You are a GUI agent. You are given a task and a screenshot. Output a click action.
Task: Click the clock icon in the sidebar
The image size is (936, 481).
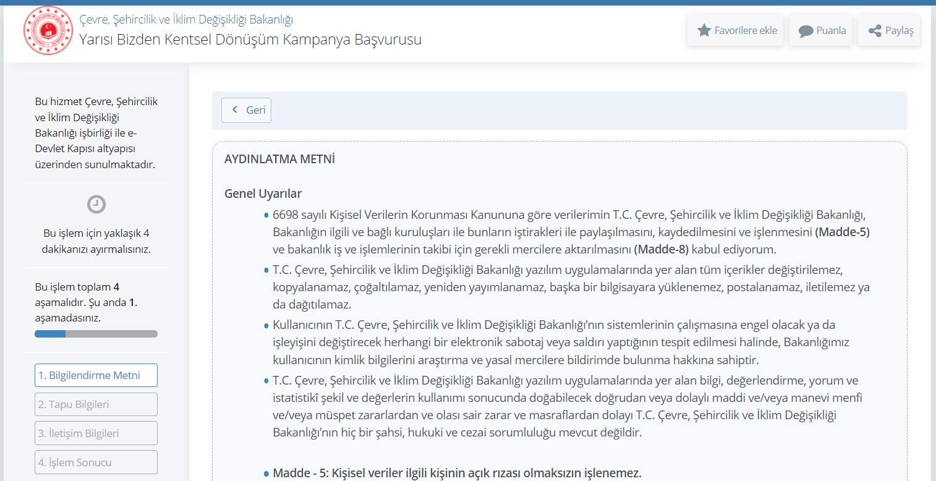point(96,205)
